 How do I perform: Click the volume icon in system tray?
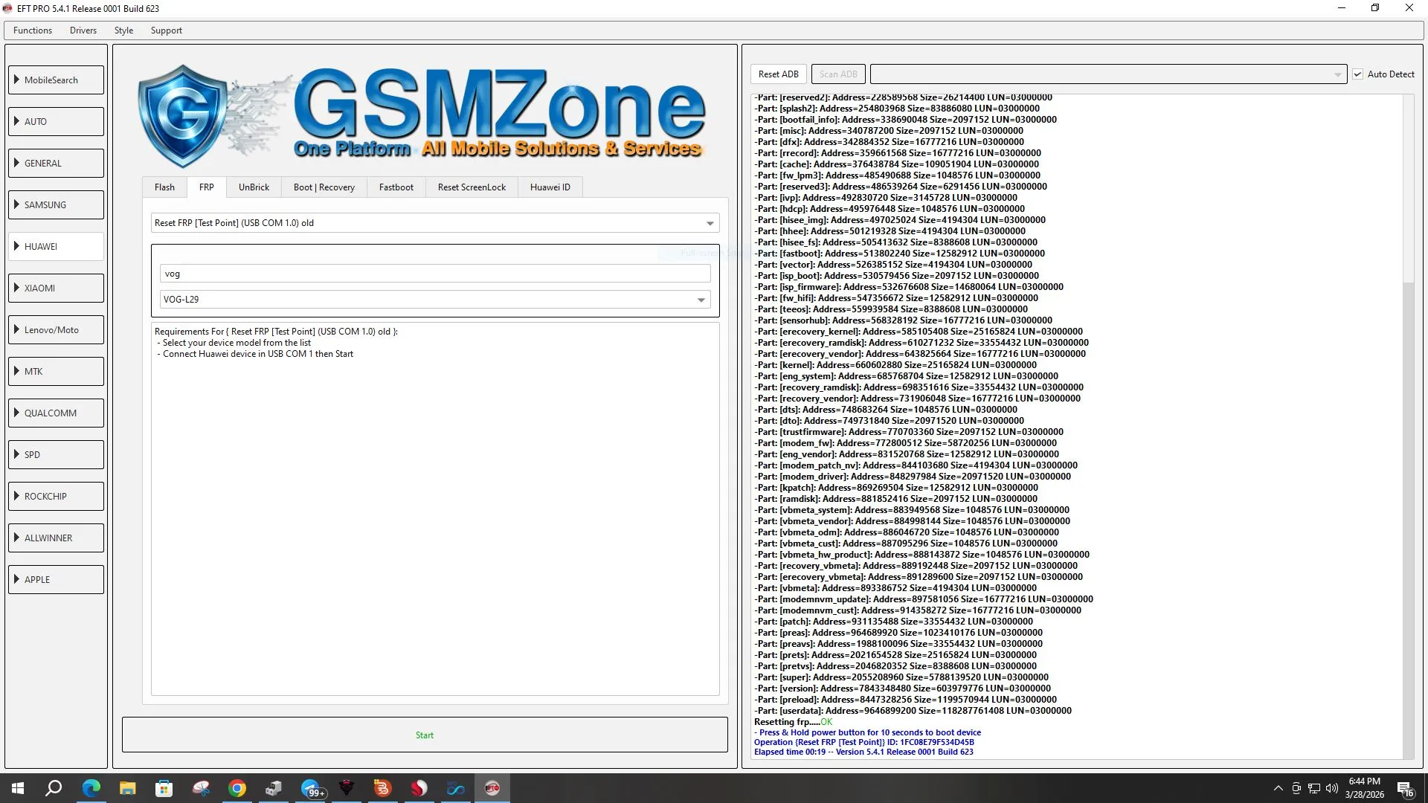(1331, 788)
